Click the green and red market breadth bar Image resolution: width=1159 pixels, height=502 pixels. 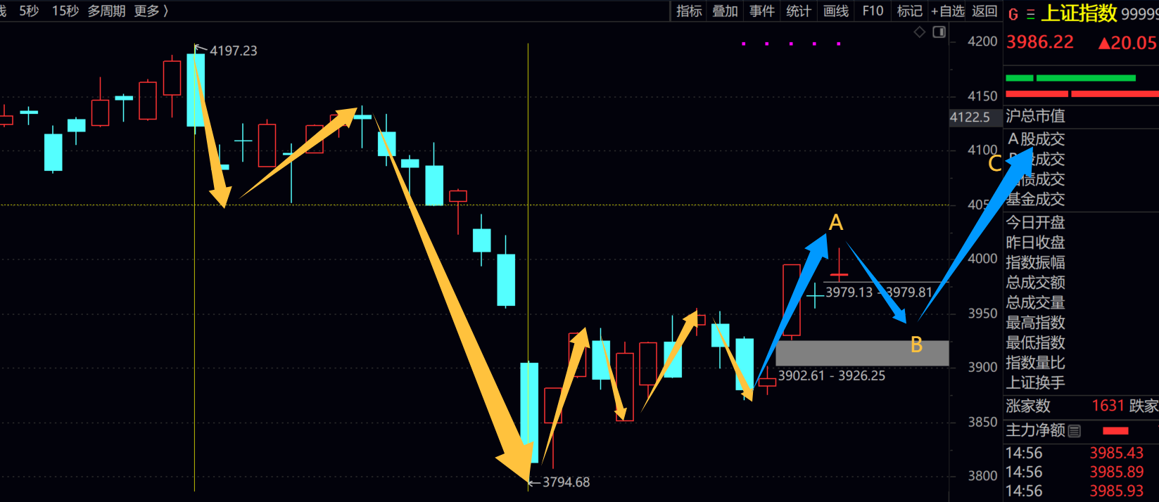coord(1081,86)
